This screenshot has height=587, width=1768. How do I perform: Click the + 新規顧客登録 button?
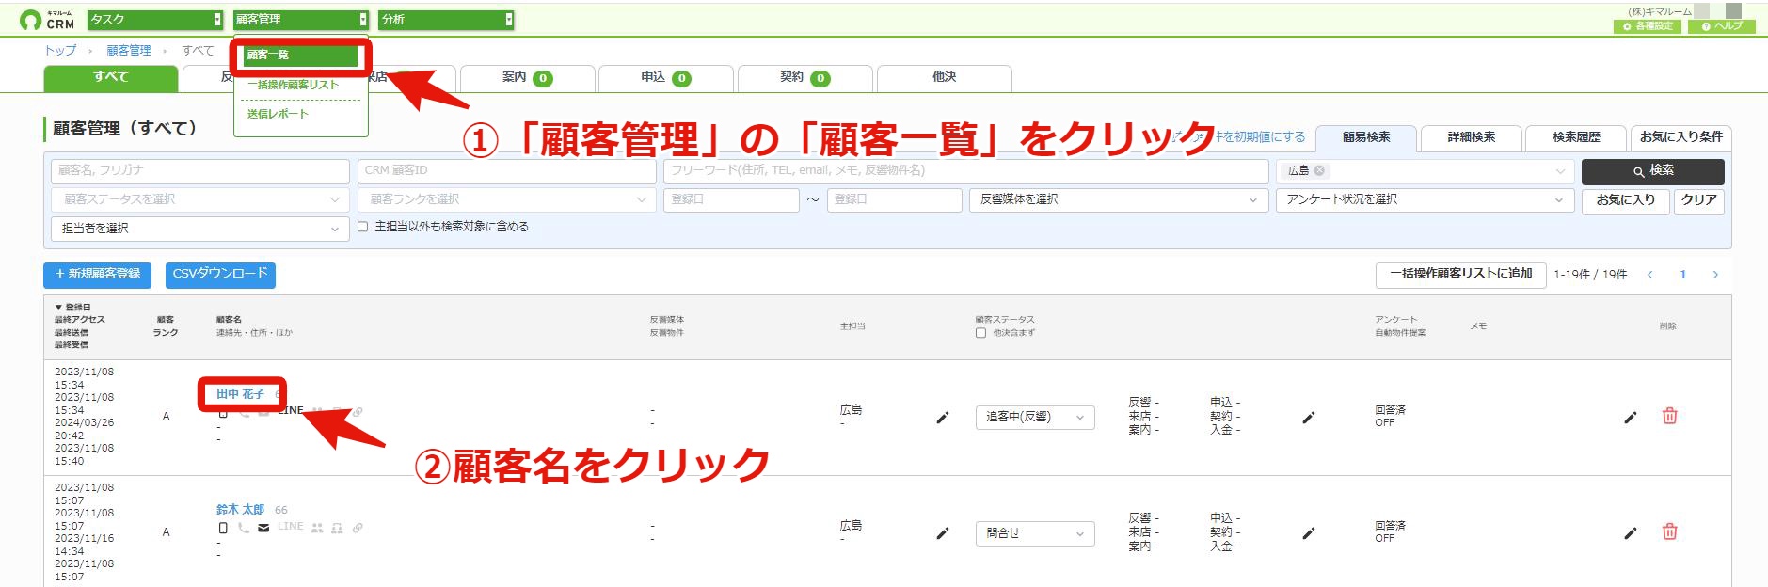click(x=99, y=274)
